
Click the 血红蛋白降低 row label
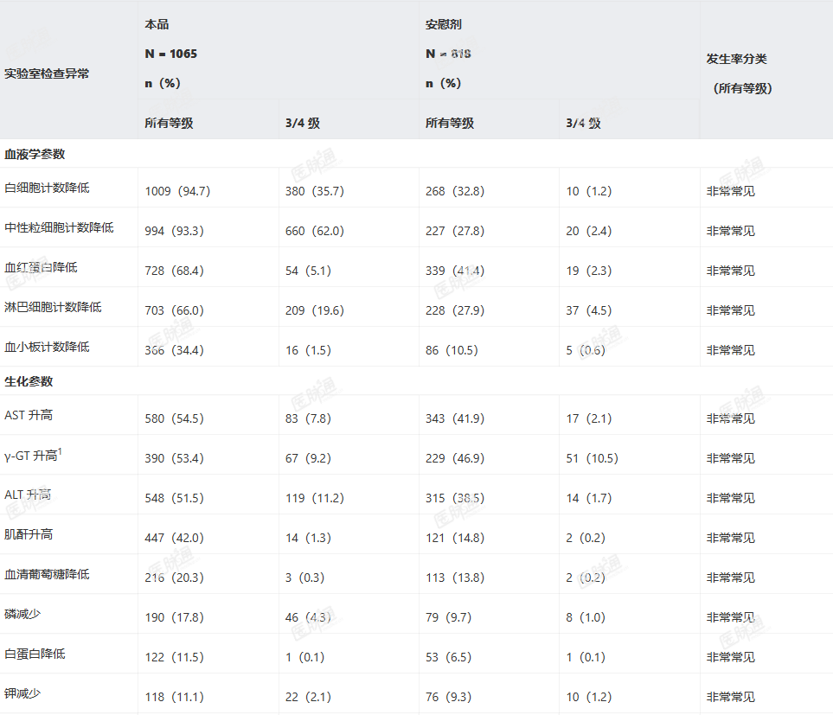41,267
